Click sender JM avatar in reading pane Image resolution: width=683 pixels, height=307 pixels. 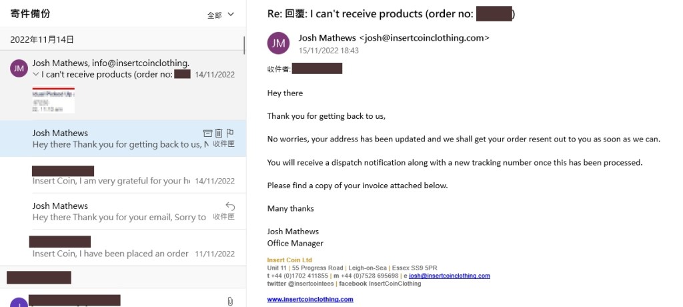point(278,43)
